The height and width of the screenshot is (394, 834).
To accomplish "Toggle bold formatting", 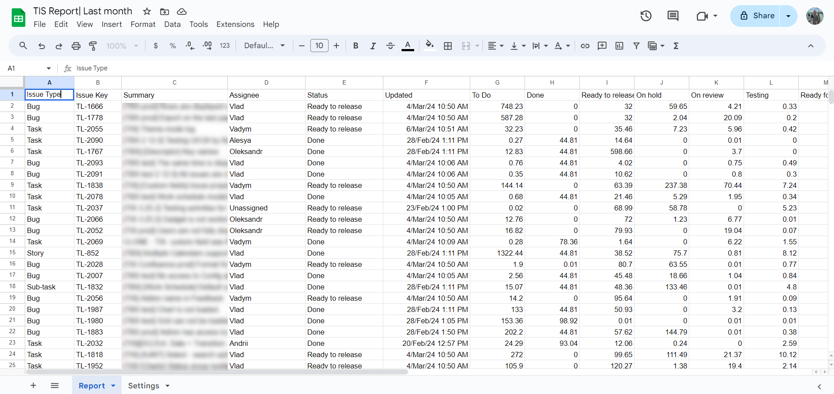I will [356, 46].
